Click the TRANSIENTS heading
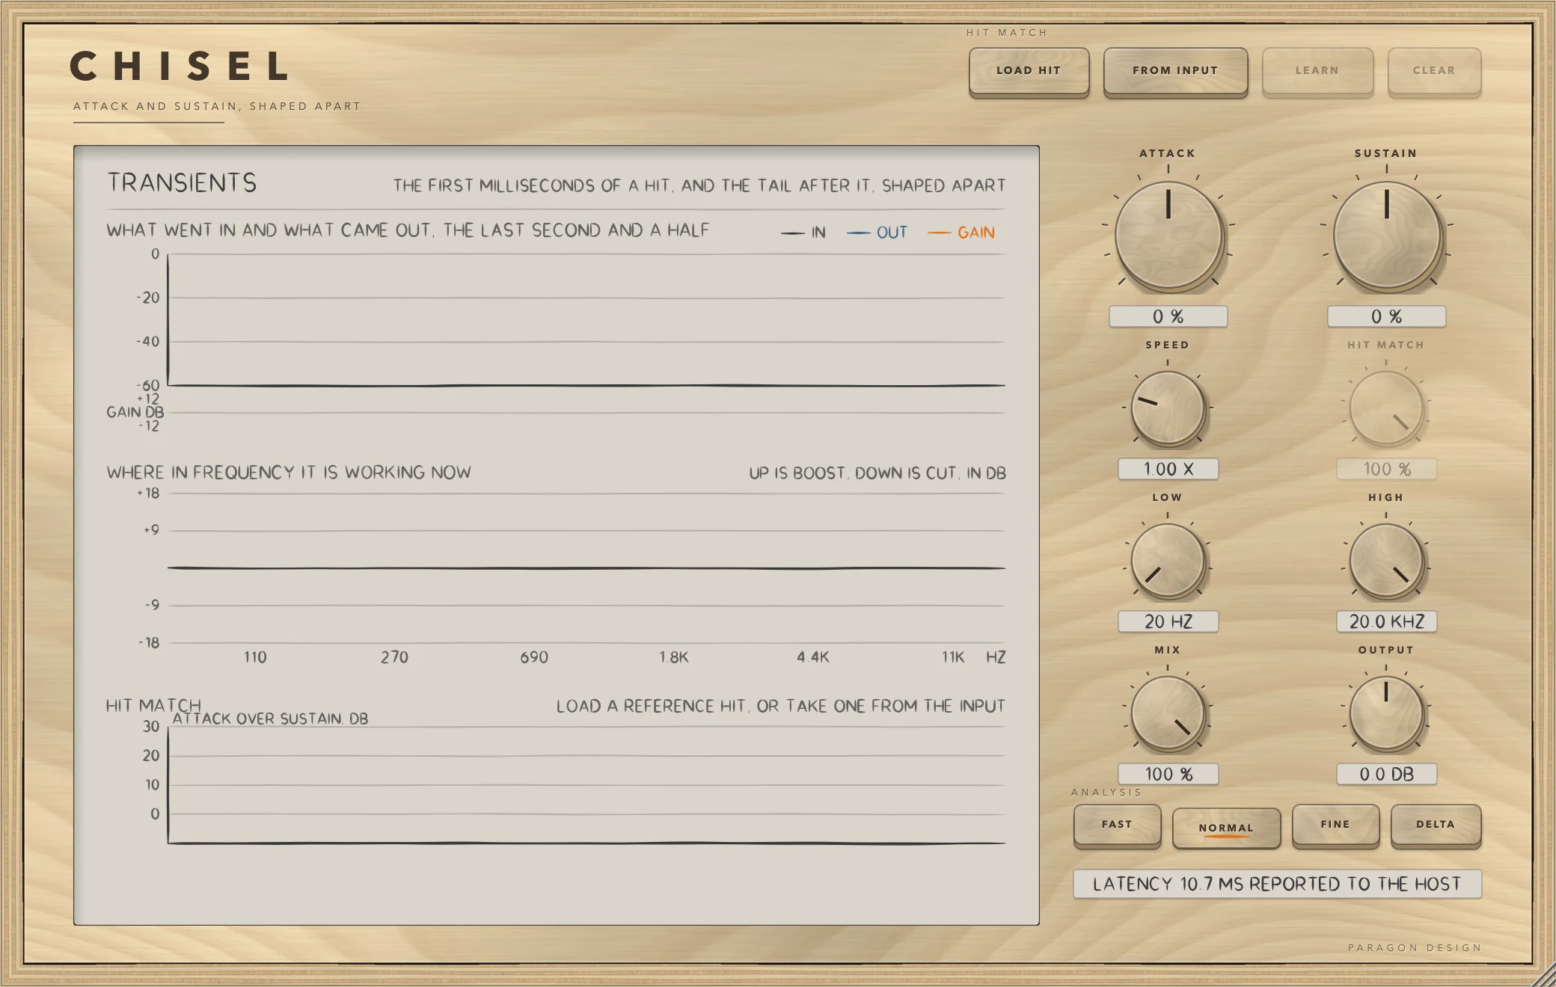 point(182,183)
